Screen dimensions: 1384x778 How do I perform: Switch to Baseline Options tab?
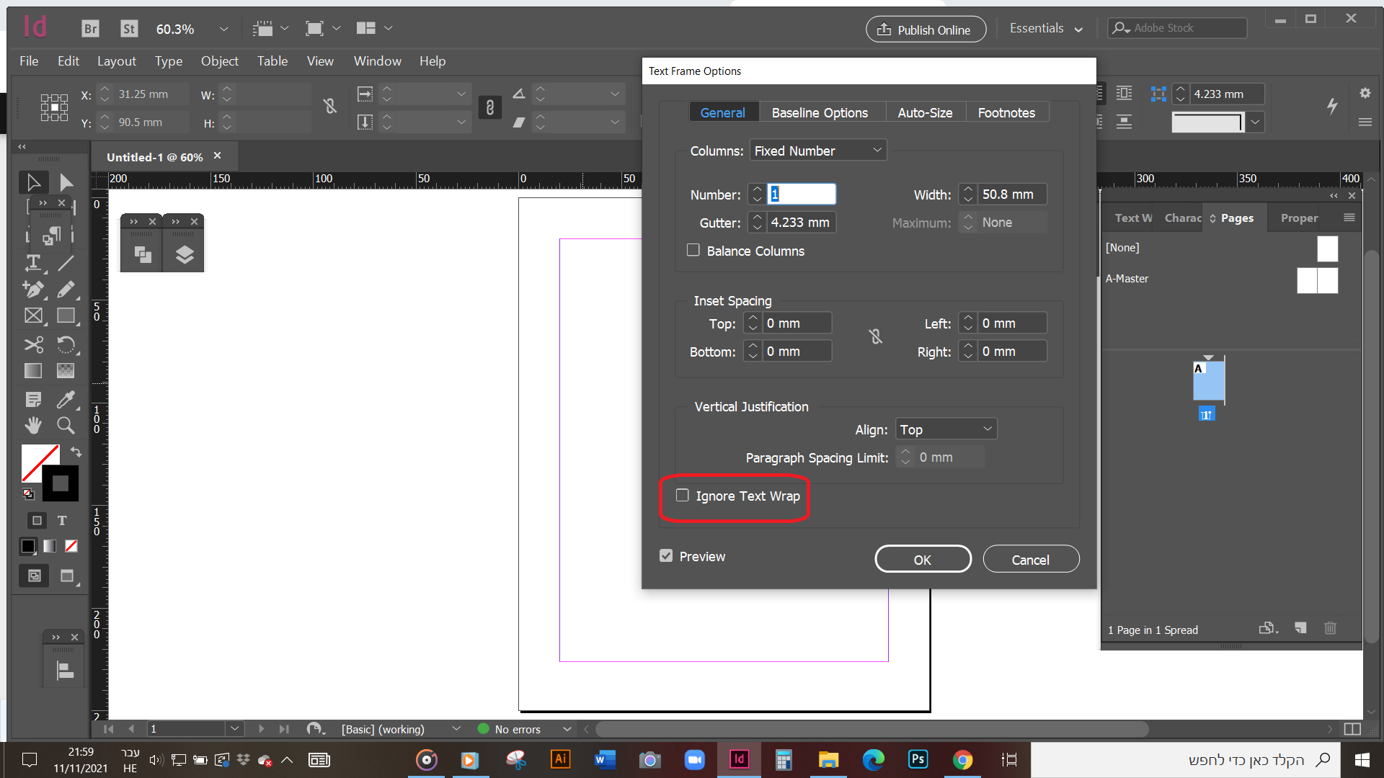tap(820, 112)
